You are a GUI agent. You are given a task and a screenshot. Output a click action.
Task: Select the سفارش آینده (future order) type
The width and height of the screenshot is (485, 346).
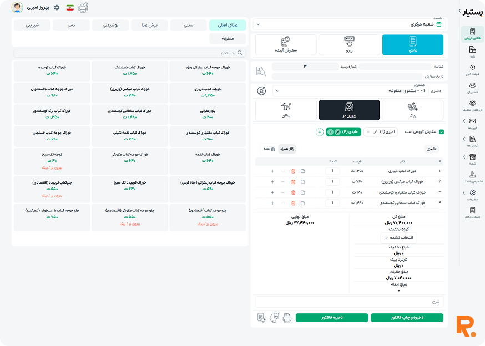click(286, 45)
